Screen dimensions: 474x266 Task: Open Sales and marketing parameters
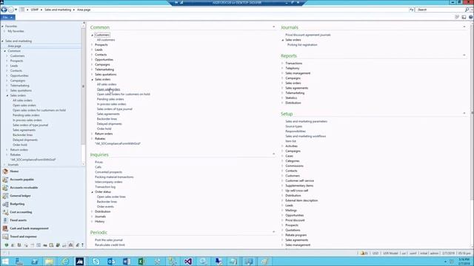coord(306,121)
